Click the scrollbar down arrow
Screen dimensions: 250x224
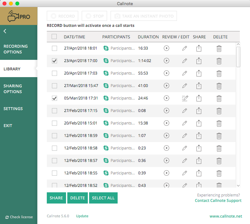pyautogui.click(x=238, y=186)
